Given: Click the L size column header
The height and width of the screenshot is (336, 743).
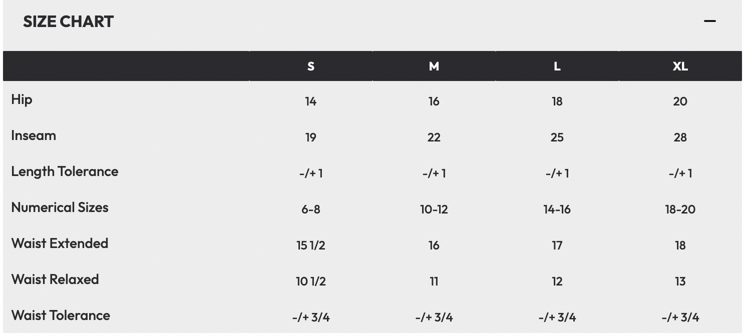Looking at the screenshot, I should pos(557,66).
